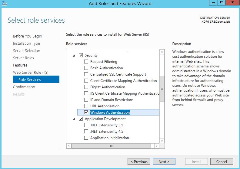Tick the Request Filtering checkbox
The image size is (240, 169).
coord(86,62)
